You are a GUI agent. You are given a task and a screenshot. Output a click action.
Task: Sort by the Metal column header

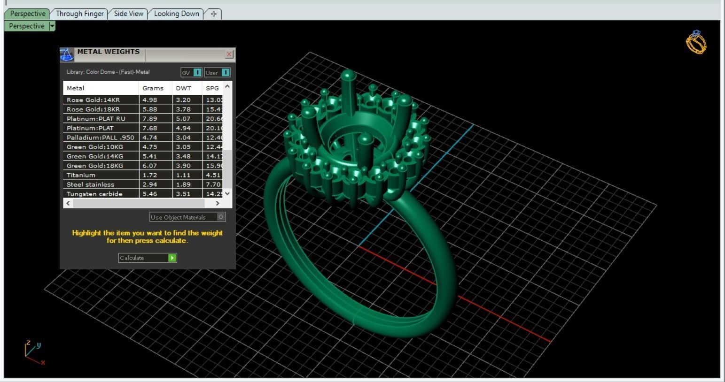coord(101,88)
